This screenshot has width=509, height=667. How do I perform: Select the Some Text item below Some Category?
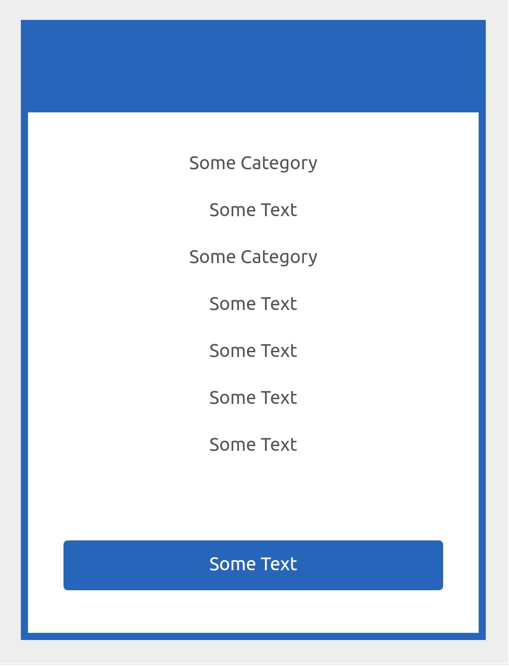click(254, 210)
